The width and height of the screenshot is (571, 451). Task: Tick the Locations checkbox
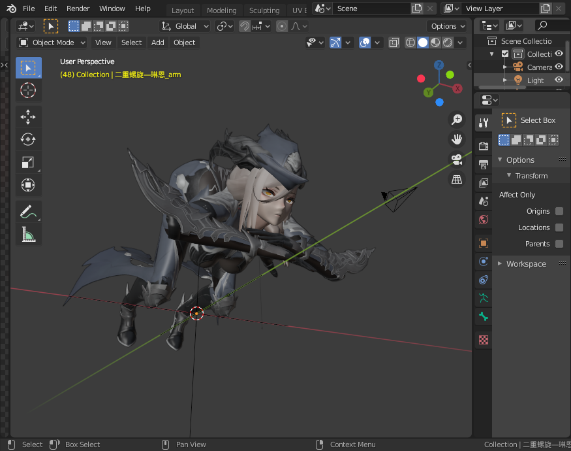point(559,227)
